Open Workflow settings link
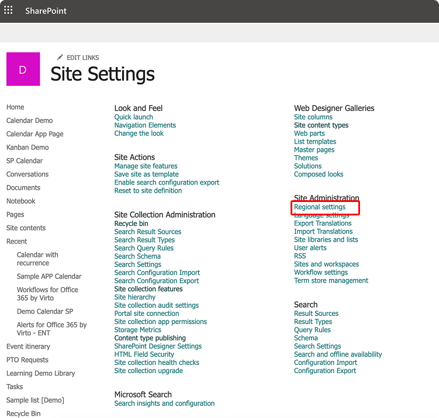This screenshot has height=418, width=439. tap(320, 272)
